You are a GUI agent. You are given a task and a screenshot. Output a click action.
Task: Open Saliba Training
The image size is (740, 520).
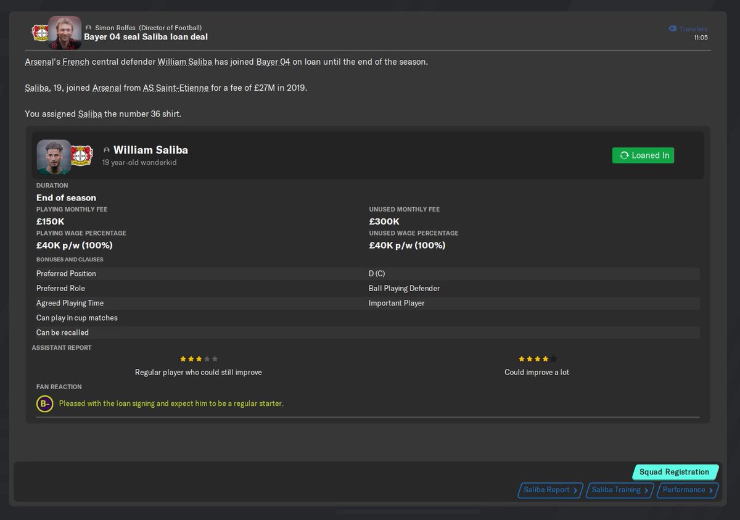click(620, 490)
